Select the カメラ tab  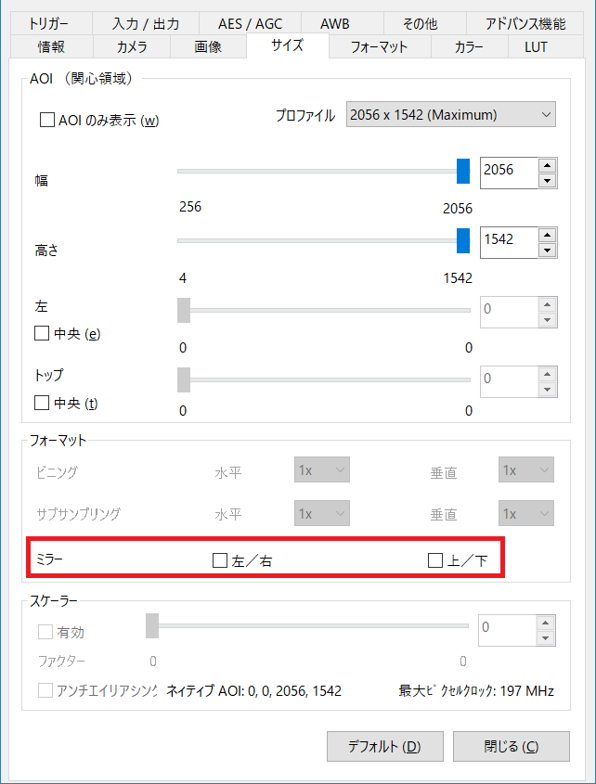click(x=132, y=47)
